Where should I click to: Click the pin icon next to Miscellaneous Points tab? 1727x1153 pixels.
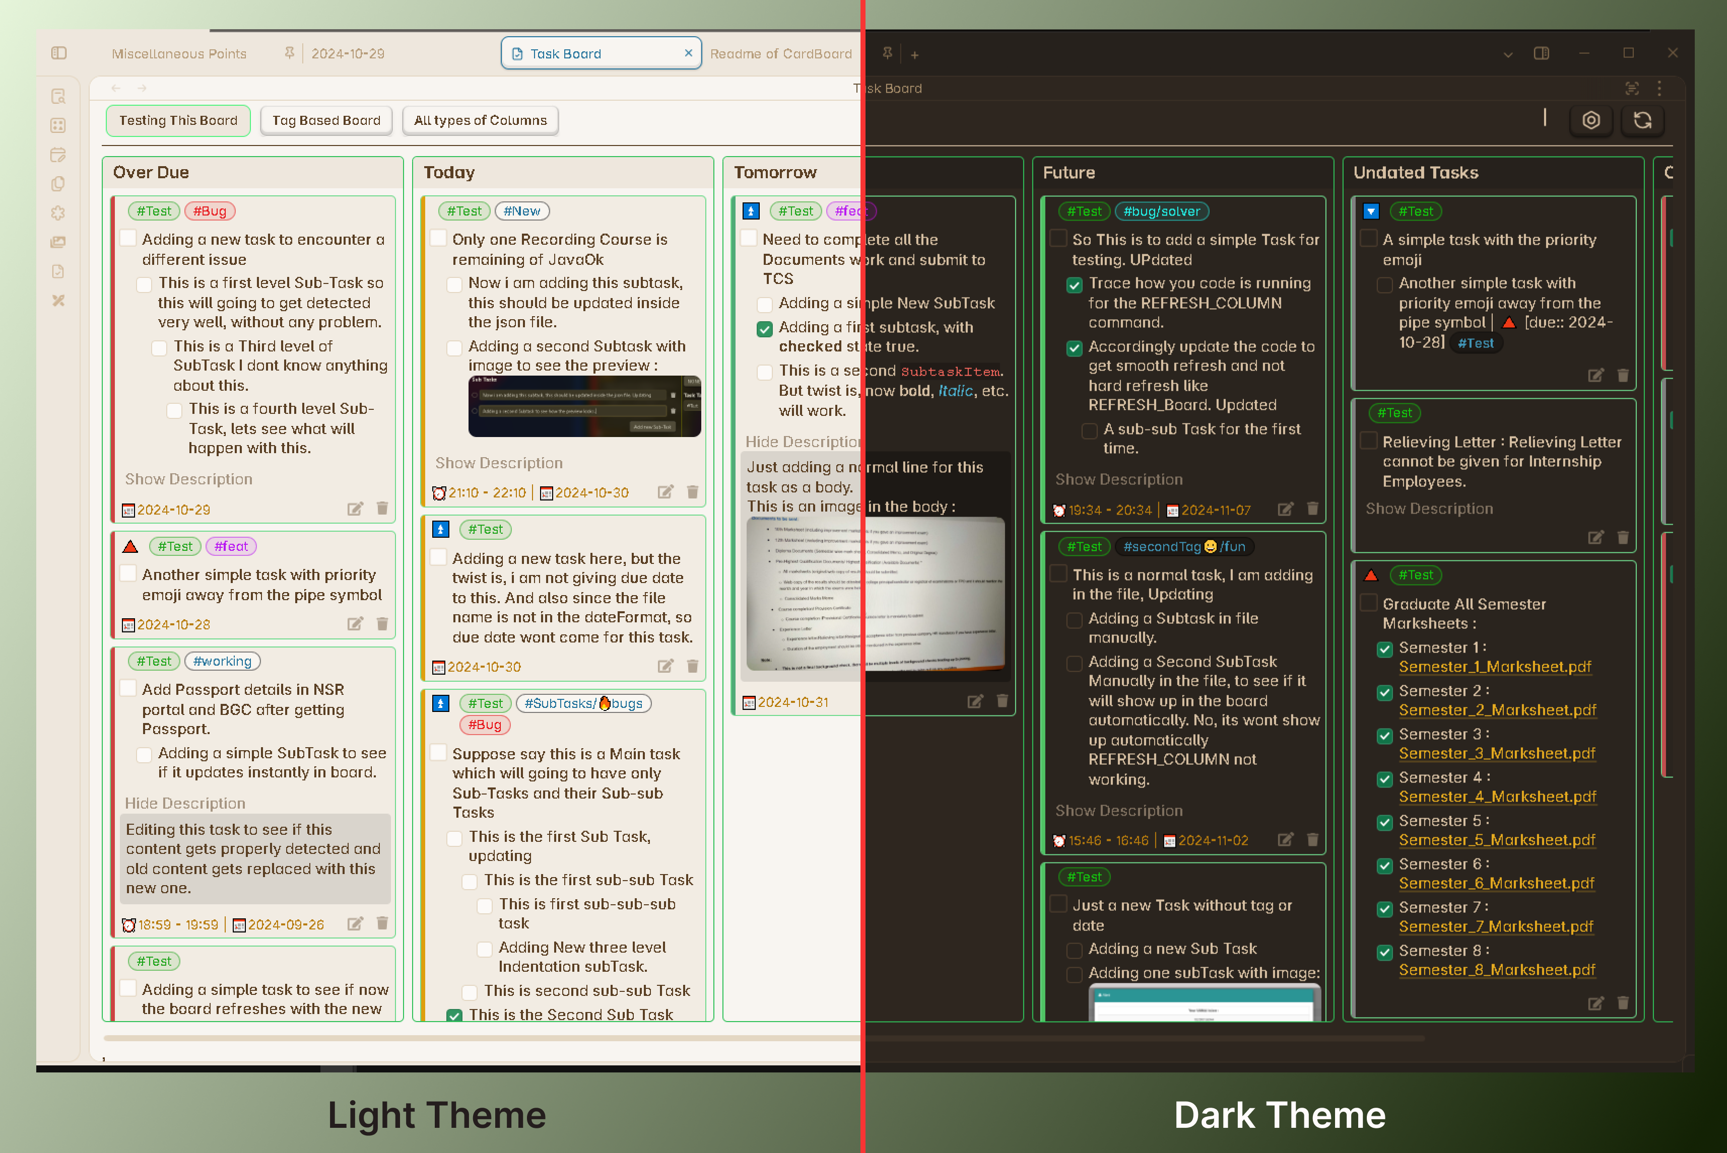[289, 53]
